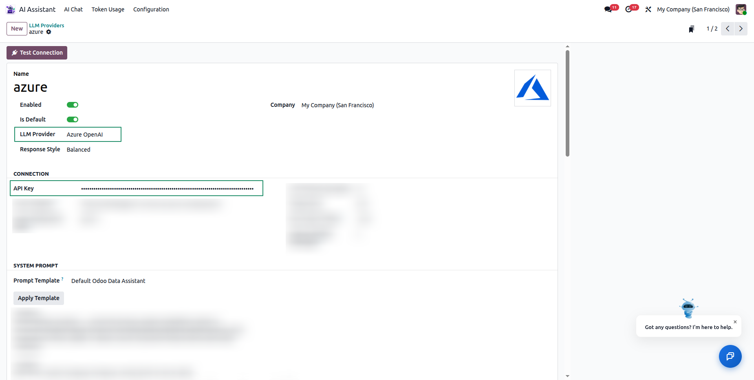This screenshot has width=754, height=380.
Task: Open the user avatar menu
Action: (x=741, y=9)
